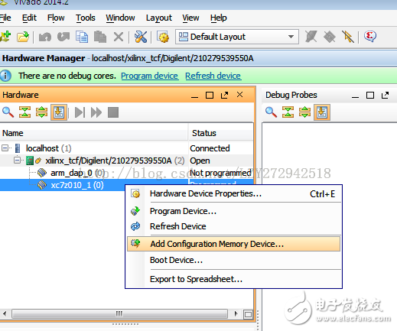
Task: Open the Layout menu
Action: pyautogui.click(x=159, y=18)
